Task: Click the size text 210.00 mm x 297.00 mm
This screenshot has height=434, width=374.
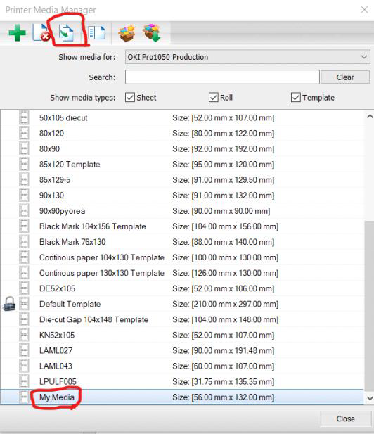Action: 235,304
